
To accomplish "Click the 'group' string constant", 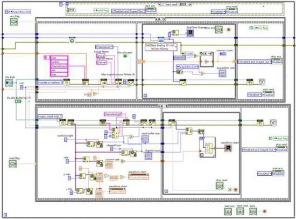I will (101, 56).
